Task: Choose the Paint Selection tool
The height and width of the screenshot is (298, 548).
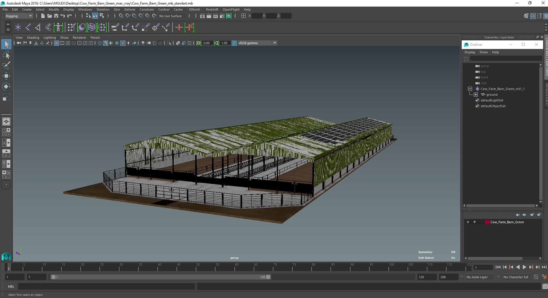Action: (6, 65)
